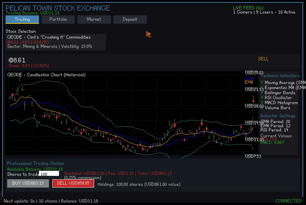The height and width of the screenshot is (205, 306).
Task: Click the Shares to trade input field
Action: pos(49,174)
